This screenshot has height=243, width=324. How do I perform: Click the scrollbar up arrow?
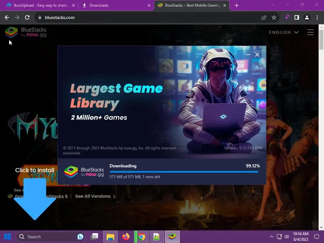point(321,27)
